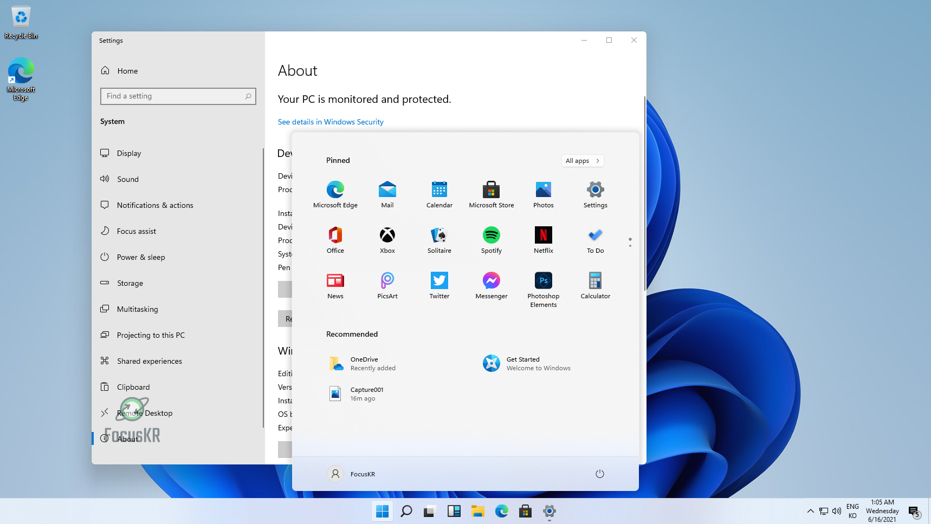Open Microsoft Edge from pinned apps
This screenshot has height=524, width=931.
(335, 195)
